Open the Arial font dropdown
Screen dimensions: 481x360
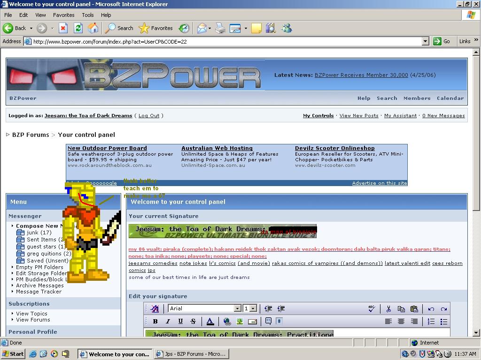(x=237, y=308)
